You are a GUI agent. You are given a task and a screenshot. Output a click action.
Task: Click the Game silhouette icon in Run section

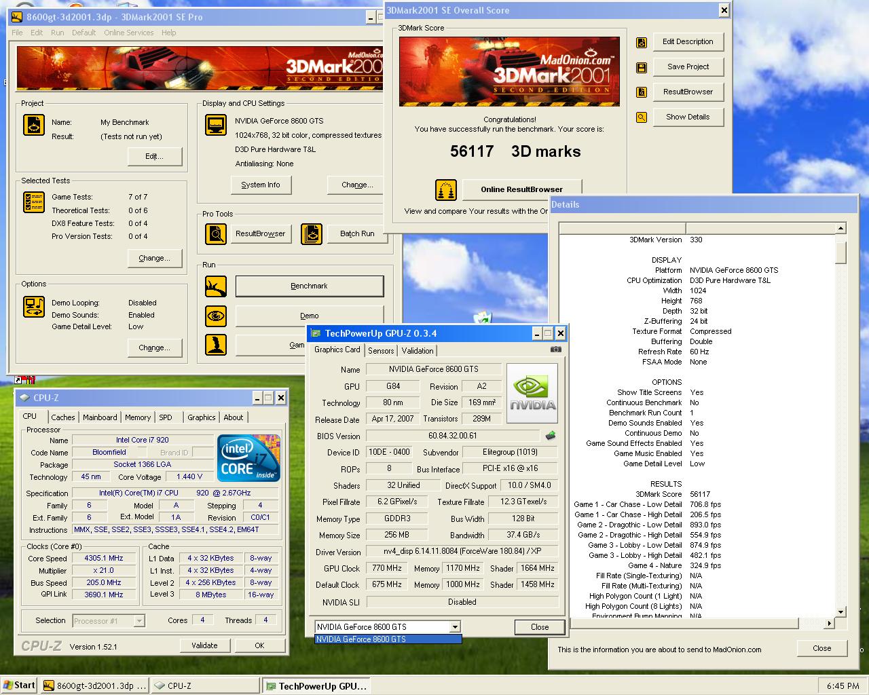pyautogui.click(x=216, y=345)
